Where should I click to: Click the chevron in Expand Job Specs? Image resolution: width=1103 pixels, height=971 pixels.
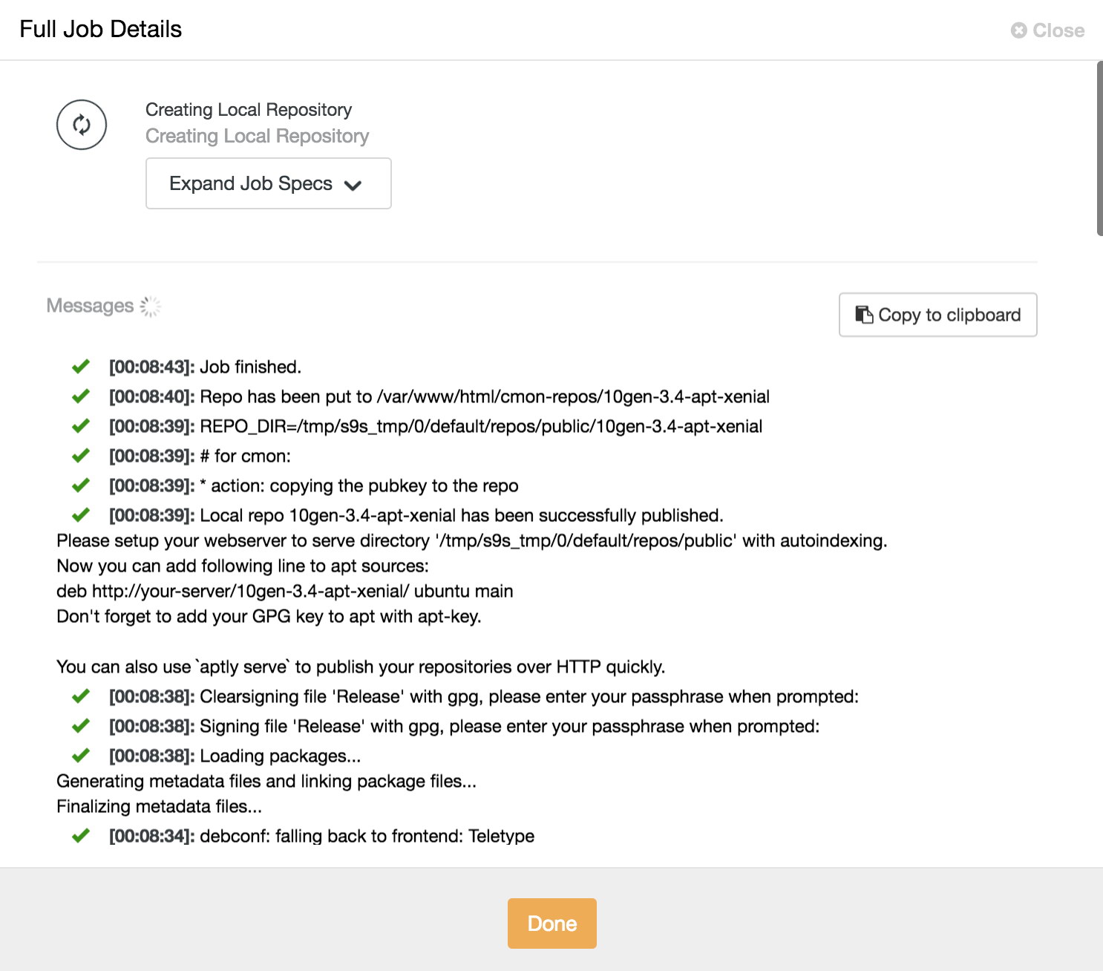pyautogui.click(x=353, y=185)
